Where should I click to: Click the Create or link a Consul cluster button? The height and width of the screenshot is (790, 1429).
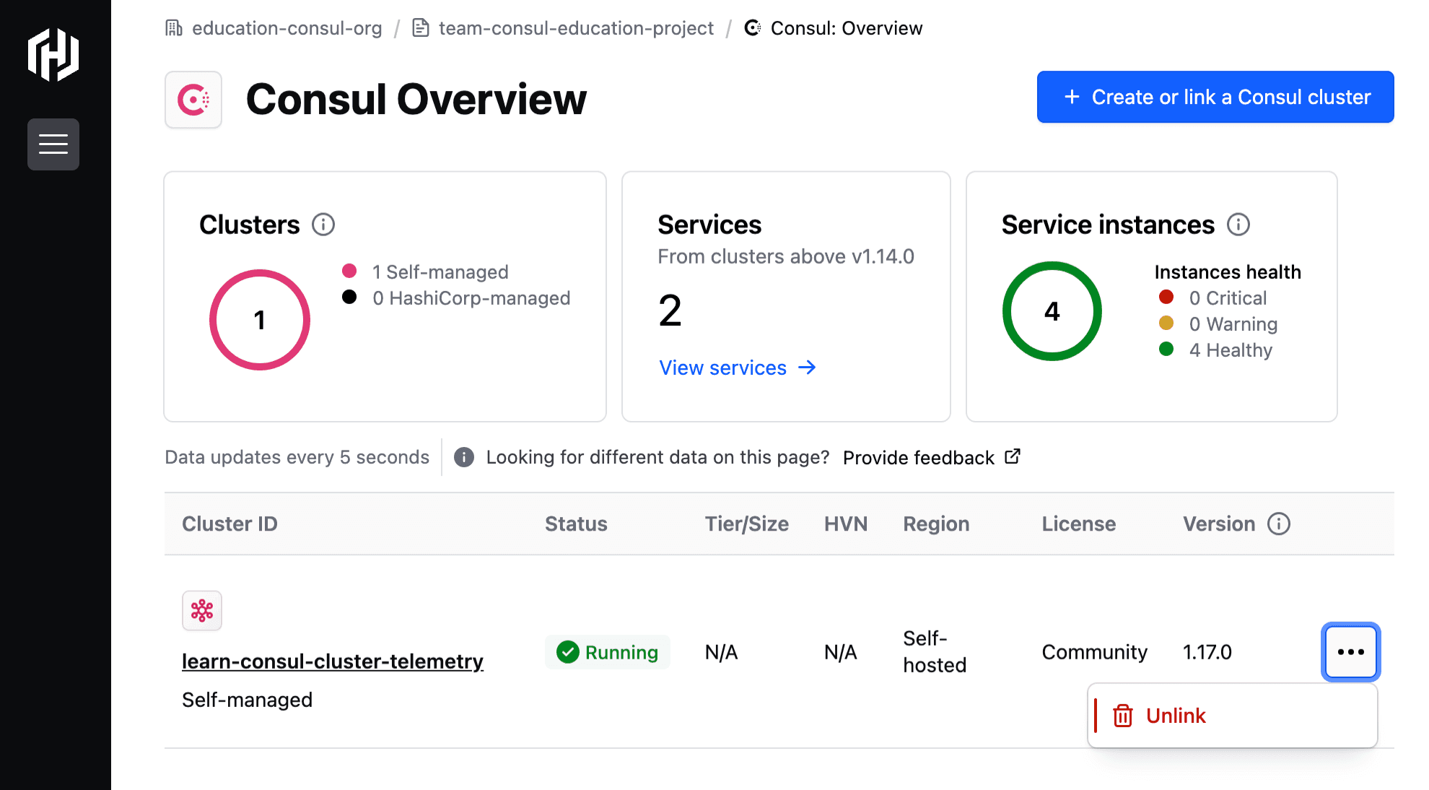pyautogui.click(x=1217, y=96)
